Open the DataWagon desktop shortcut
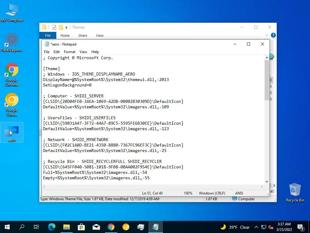The width and height of the screenshot is (310, 233). click(x=12, y=42)
